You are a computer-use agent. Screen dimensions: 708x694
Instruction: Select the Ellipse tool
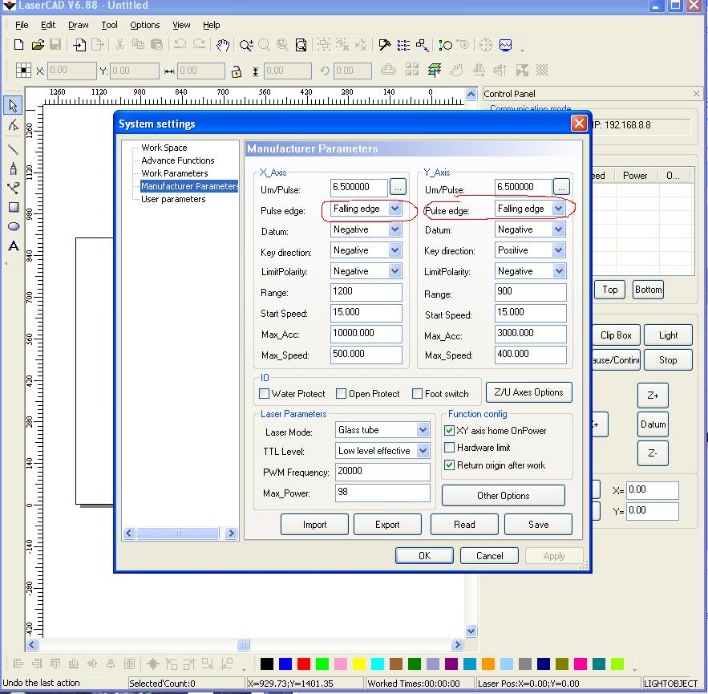[x=13, y=226]
